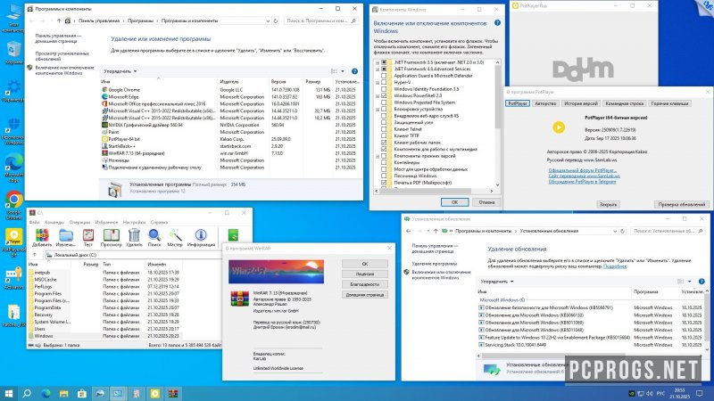Click the Добавить icon in WinRAR toolbar
The height and width of the screenshot is (401, 714).
pos(42,235)
